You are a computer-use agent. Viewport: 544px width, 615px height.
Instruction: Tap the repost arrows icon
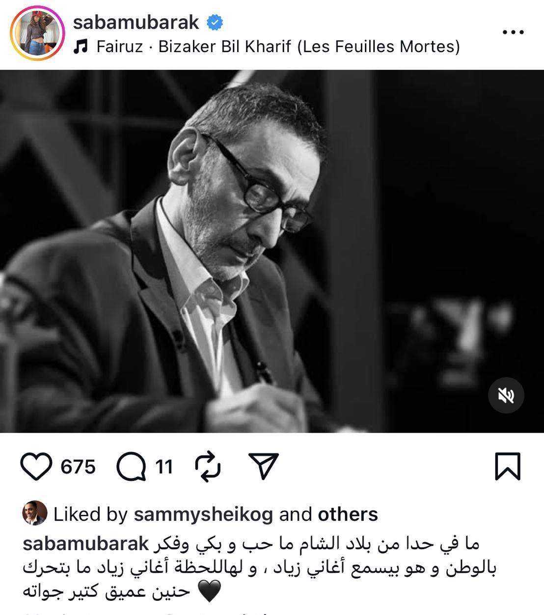click(208, 466)
